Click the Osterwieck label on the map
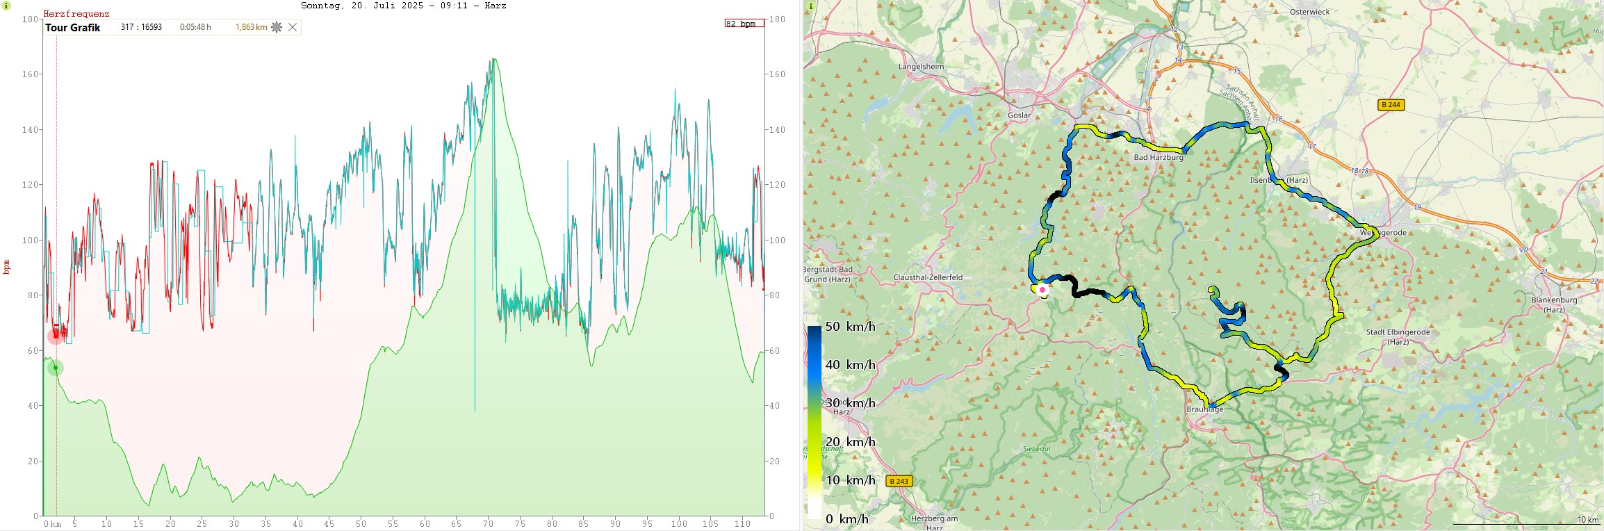Image resolution: width=1604 pixels, height=531 pixels. (1309, 12)
